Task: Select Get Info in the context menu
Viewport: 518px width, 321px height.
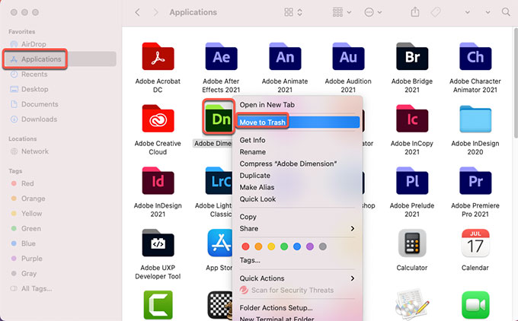Action: pyautogui.click(x=252, y=140)
